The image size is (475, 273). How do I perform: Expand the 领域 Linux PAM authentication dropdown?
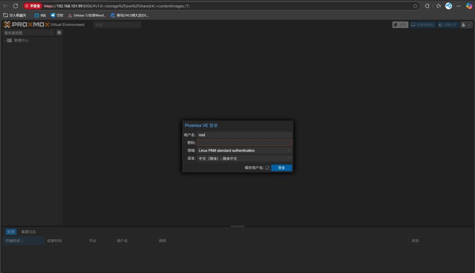click(x=244, y=151)
